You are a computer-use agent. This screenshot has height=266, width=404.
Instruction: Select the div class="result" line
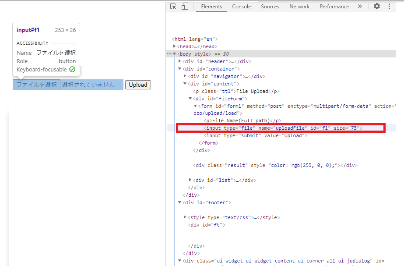(x=275, y=165)
